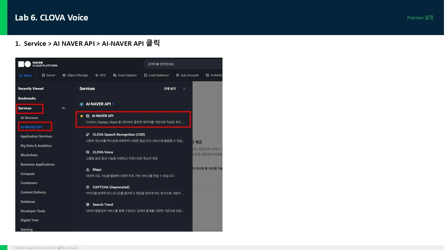
Task: Open the AI·NAVER API service in the list
Action: click(133, 119)
